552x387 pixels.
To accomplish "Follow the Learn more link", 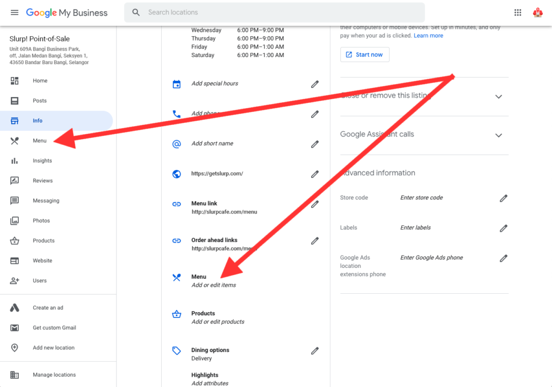I will pyautogui.click(x=428, y=36).
